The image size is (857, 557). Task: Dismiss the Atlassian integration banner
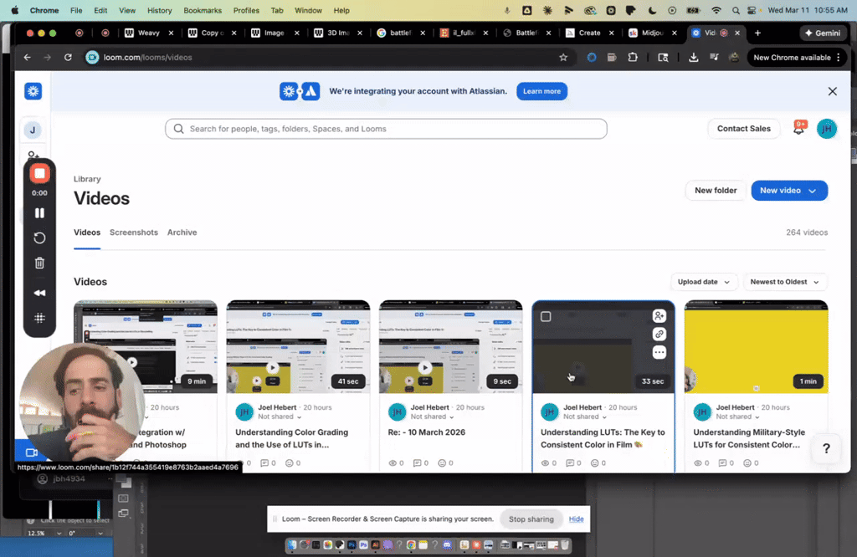tap(832, 91)
